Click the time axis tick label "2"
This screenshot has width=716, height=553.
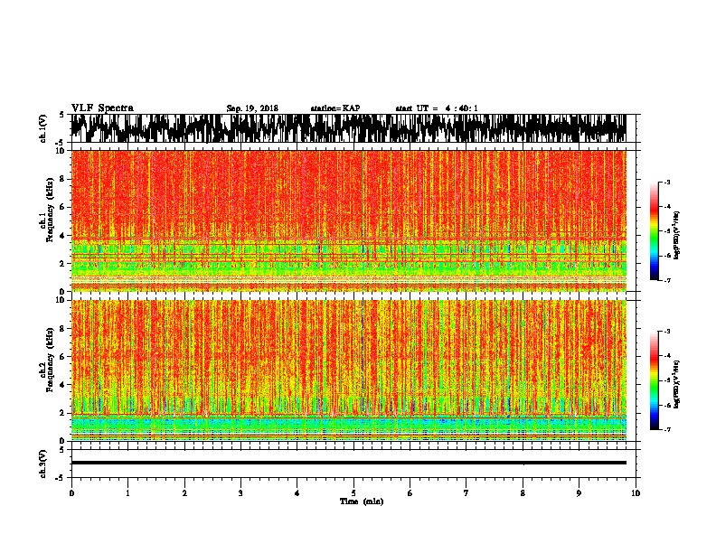pos(184,493)
